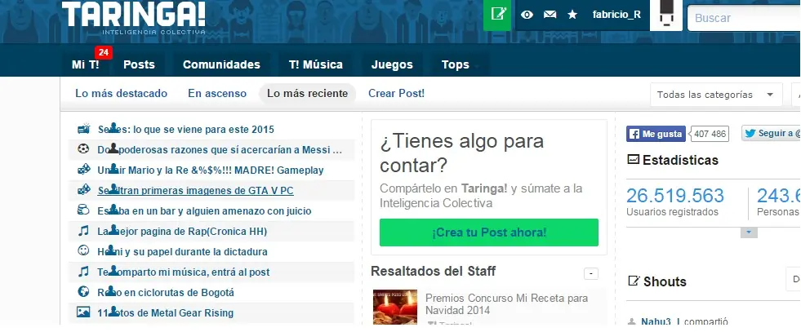Click the Taringa! logo

[134, 17]
